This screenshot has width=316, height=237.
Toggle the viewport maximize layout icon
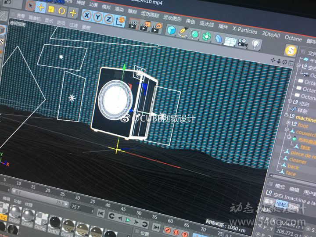point(291,63)
